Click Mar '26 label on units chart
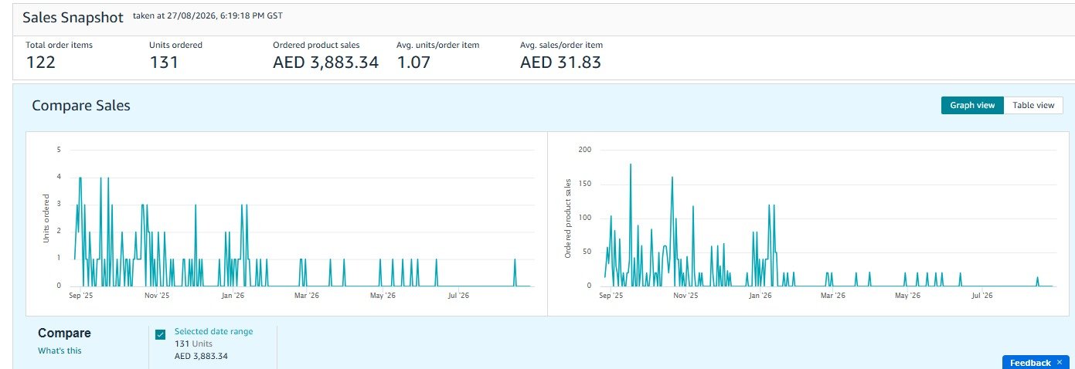The image size is (1075, 369). 307,295
